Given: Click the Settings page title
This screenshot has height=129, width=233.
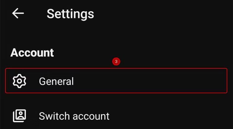Looking at the screenshot, I should pyautogui.click(x=70, y=14).
